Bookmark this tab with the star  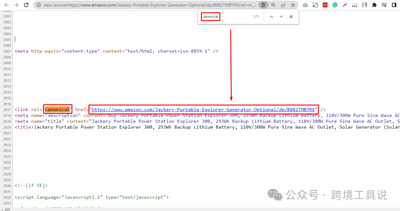pyautogui.click(x=293, y=5)
